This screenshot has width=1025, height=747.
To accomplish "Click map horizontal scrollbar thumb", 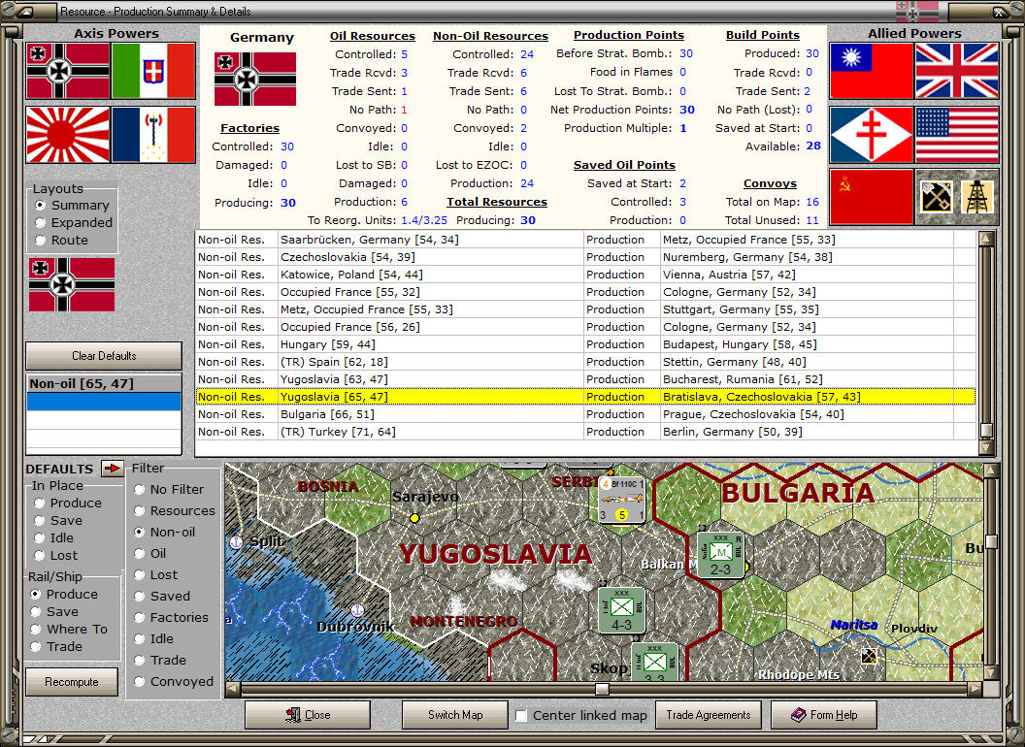I will tap(602, 689).
